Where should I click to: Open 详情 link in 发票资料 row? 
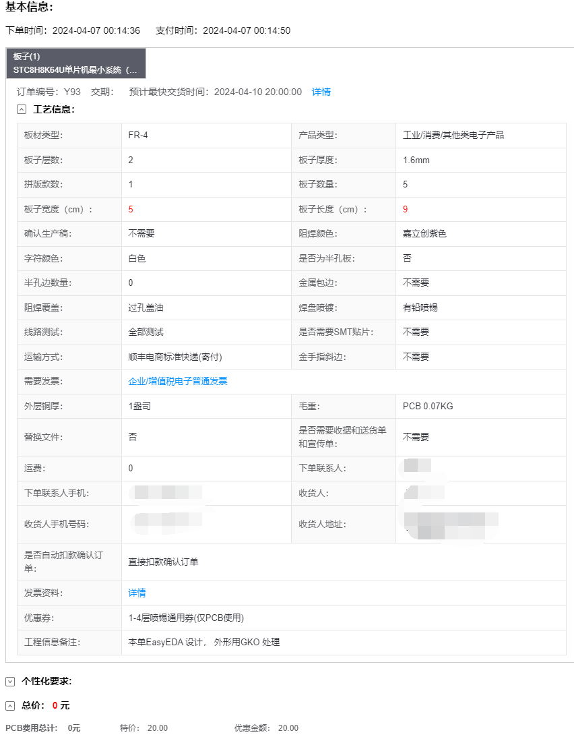tap(137, 593)
